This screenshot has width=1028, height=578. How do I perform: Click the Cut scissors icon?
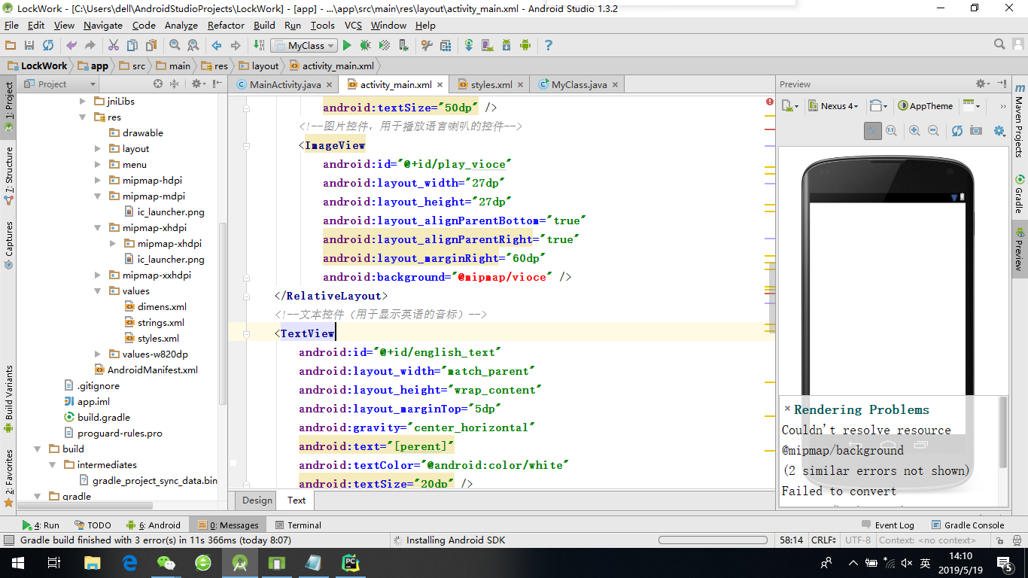point(114,45)
